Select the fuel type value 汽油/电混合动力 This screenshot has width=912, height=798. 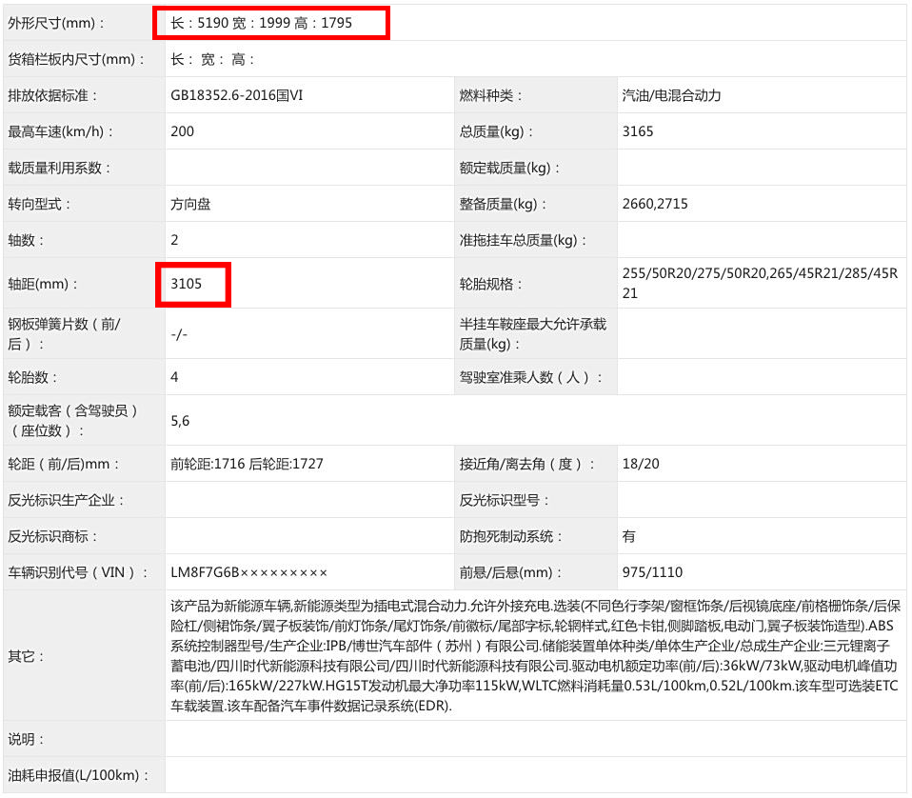(x=671, y=95)
